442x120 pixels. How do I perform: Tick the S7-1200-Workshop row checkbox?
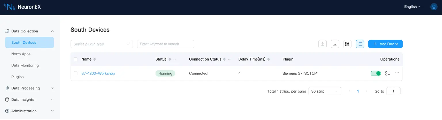coord(76,73)
